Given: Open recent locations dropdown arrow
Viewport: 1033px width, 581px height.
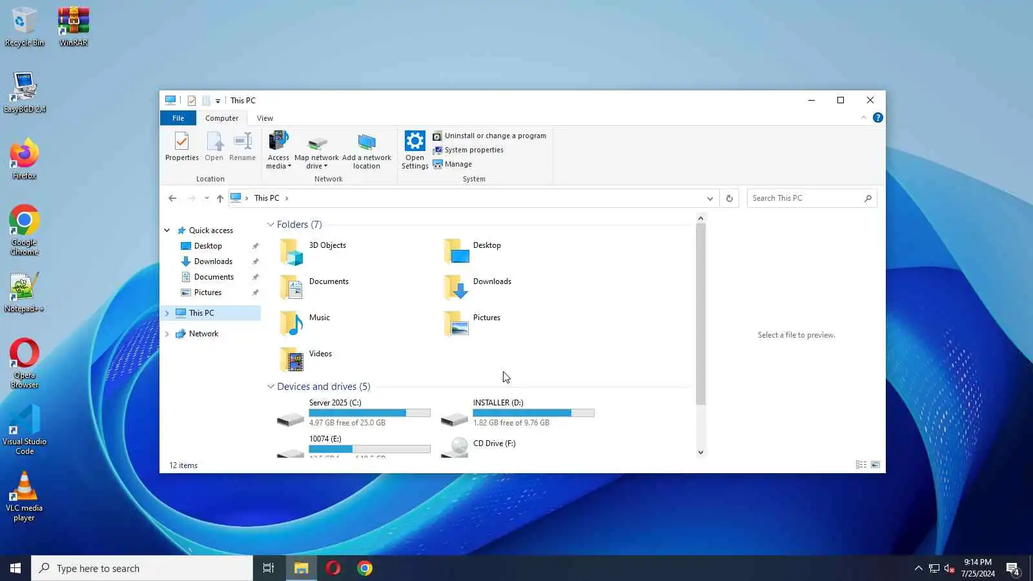Looking at the screenshot, I should 207,198.
